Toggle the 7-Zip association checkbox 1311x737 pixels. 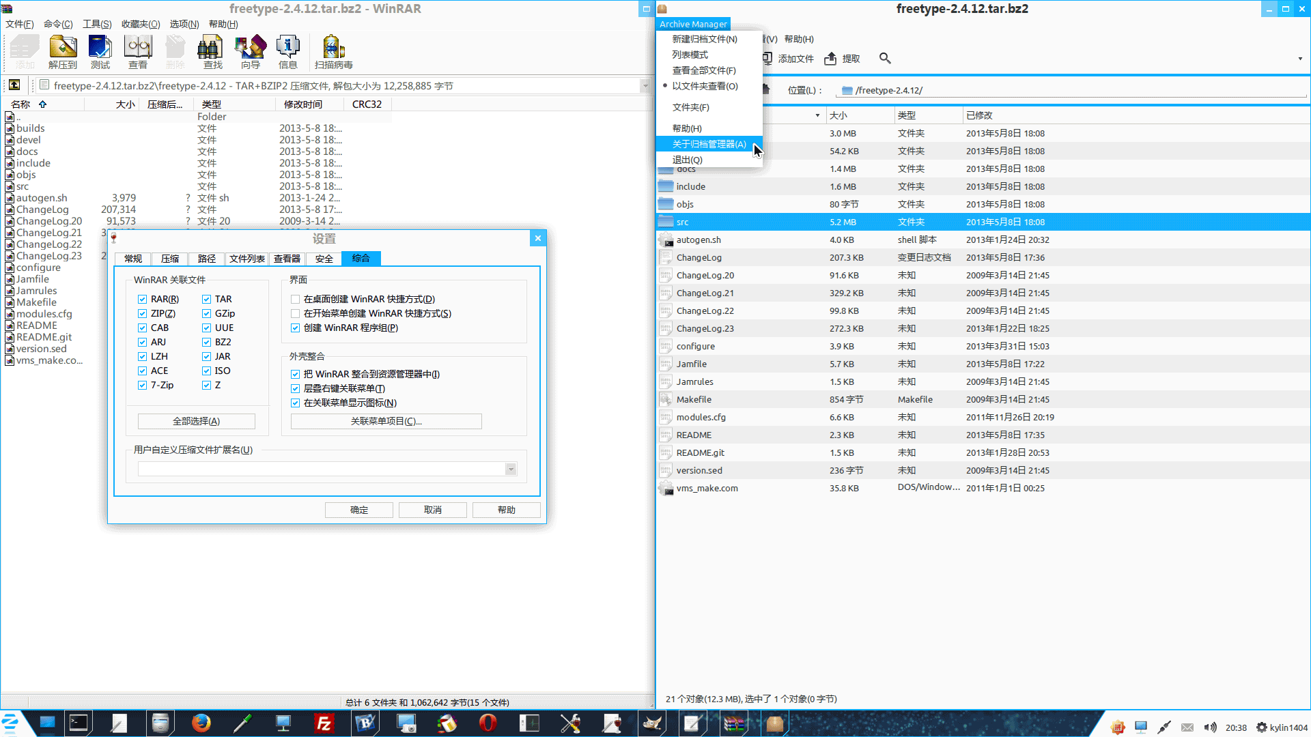tap(142, 385)
